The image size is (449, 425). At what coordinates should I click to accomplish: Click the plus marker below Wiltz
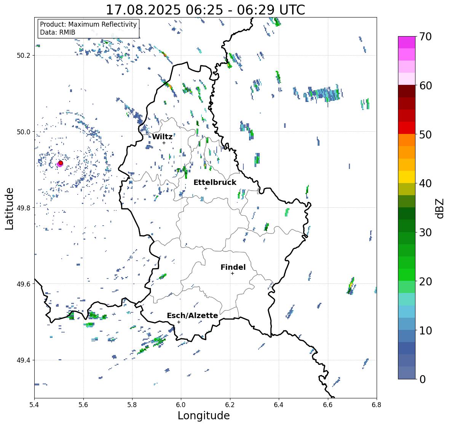(x=164, y=143)
